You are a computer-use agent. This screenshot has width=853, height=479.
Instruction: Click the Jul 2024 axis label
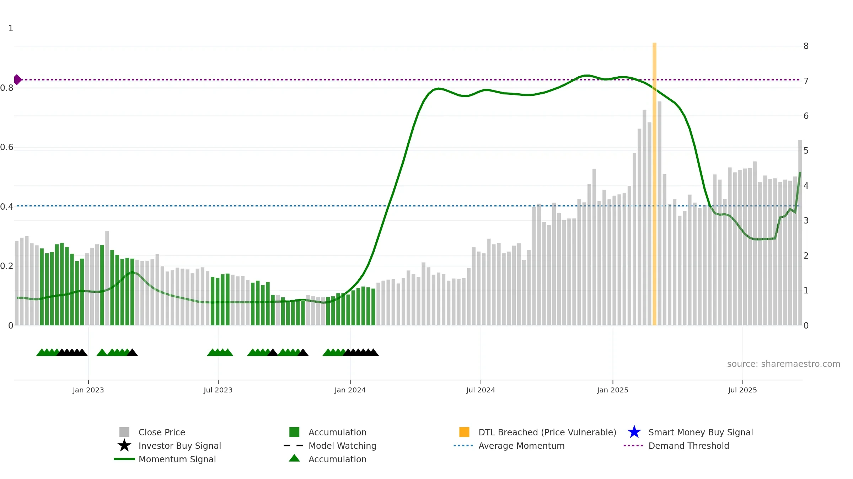[481, 390]
